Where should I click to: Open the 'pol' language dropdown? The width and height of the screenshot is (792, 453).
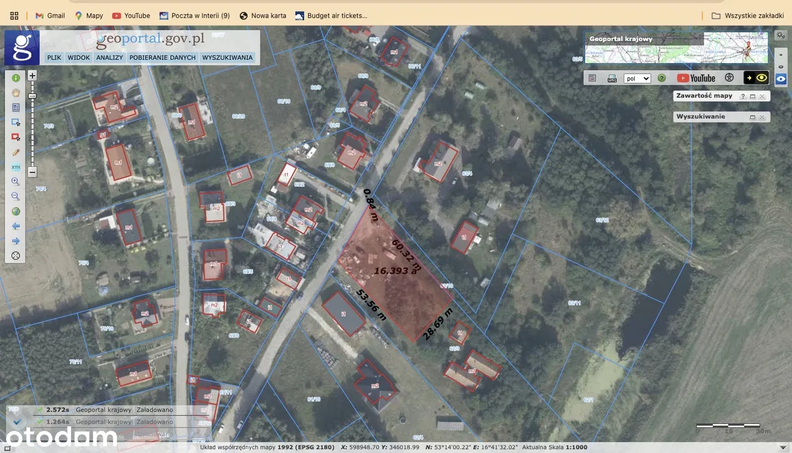637,78
